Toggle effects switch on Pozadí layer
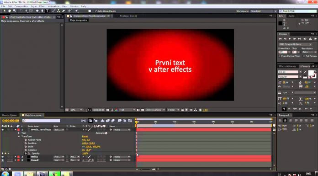 92,160
